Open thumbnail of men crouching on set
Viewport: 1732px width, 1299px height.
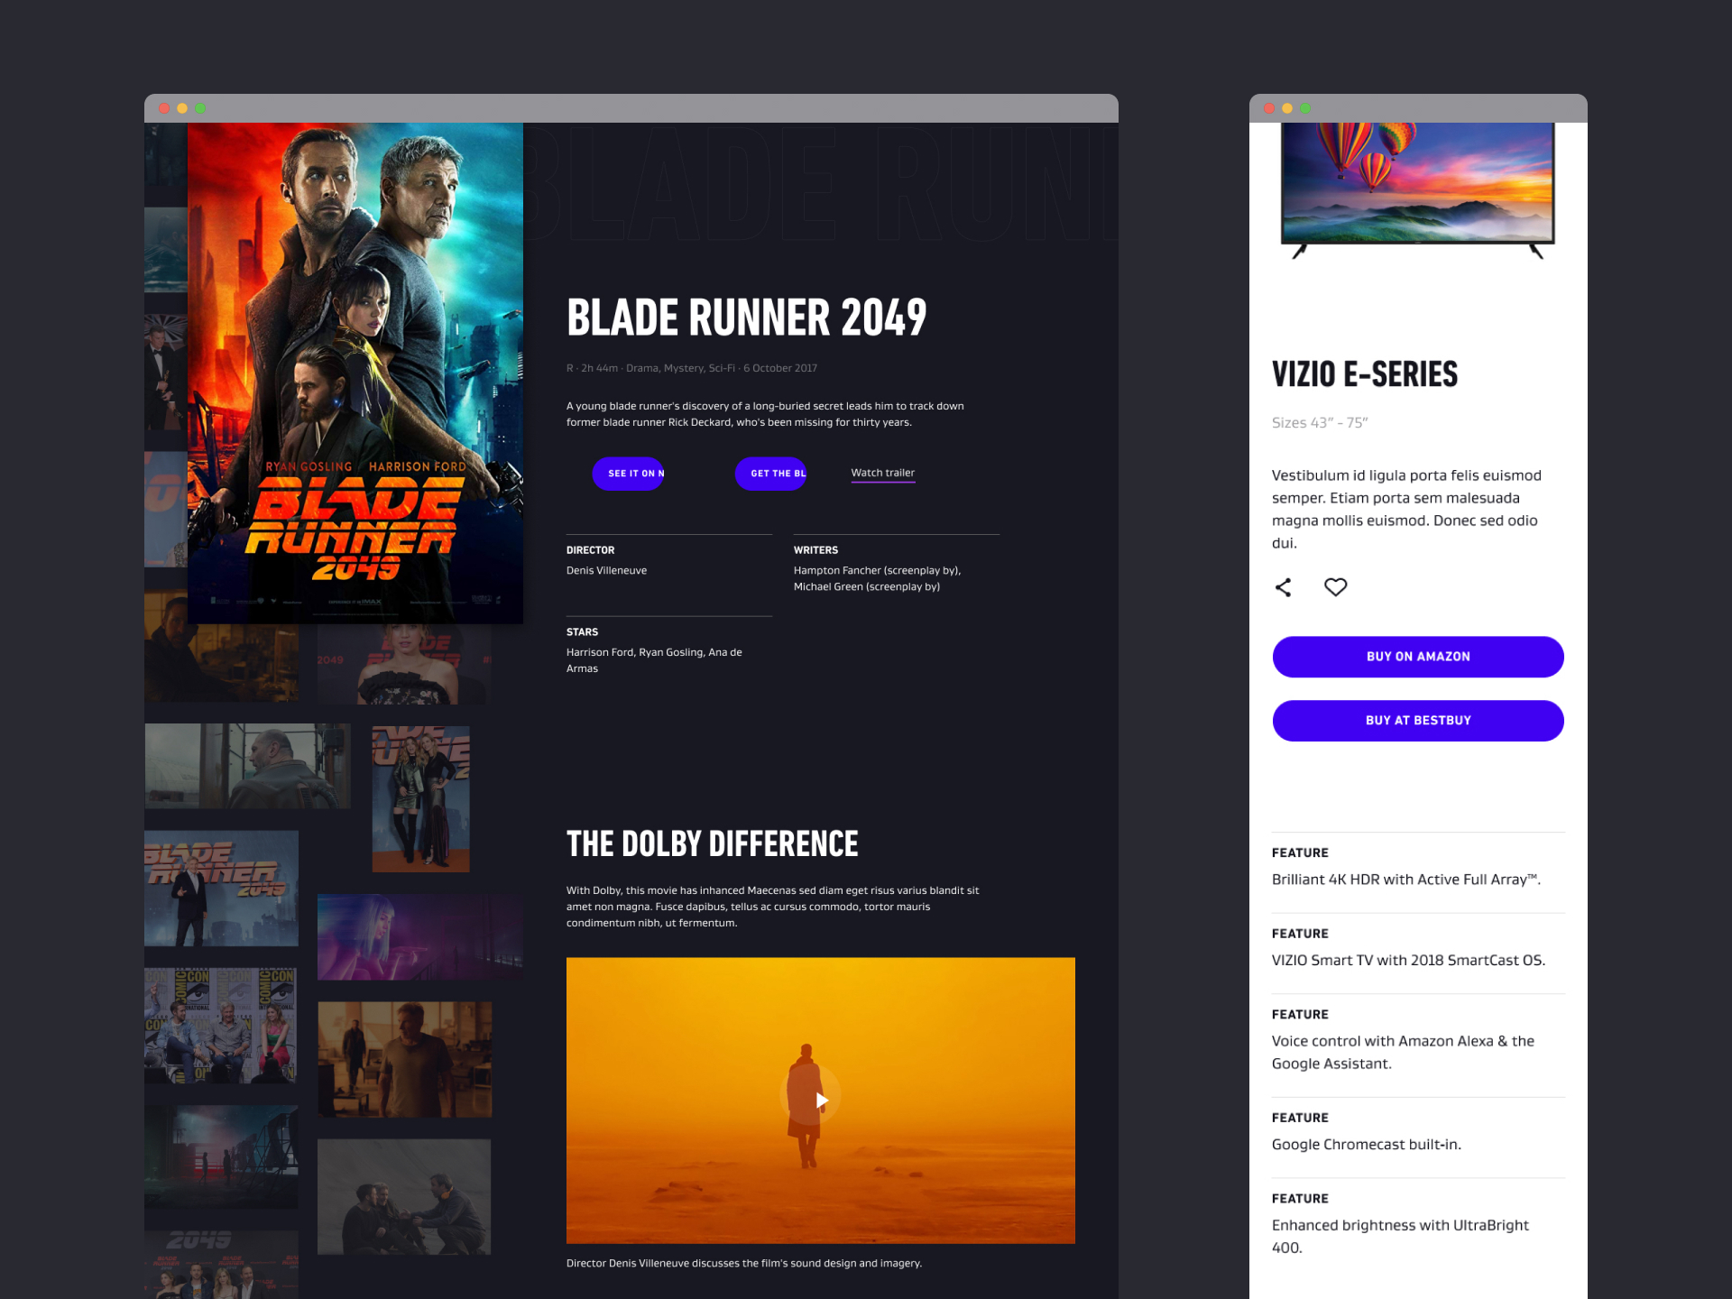coord(404,1196)
